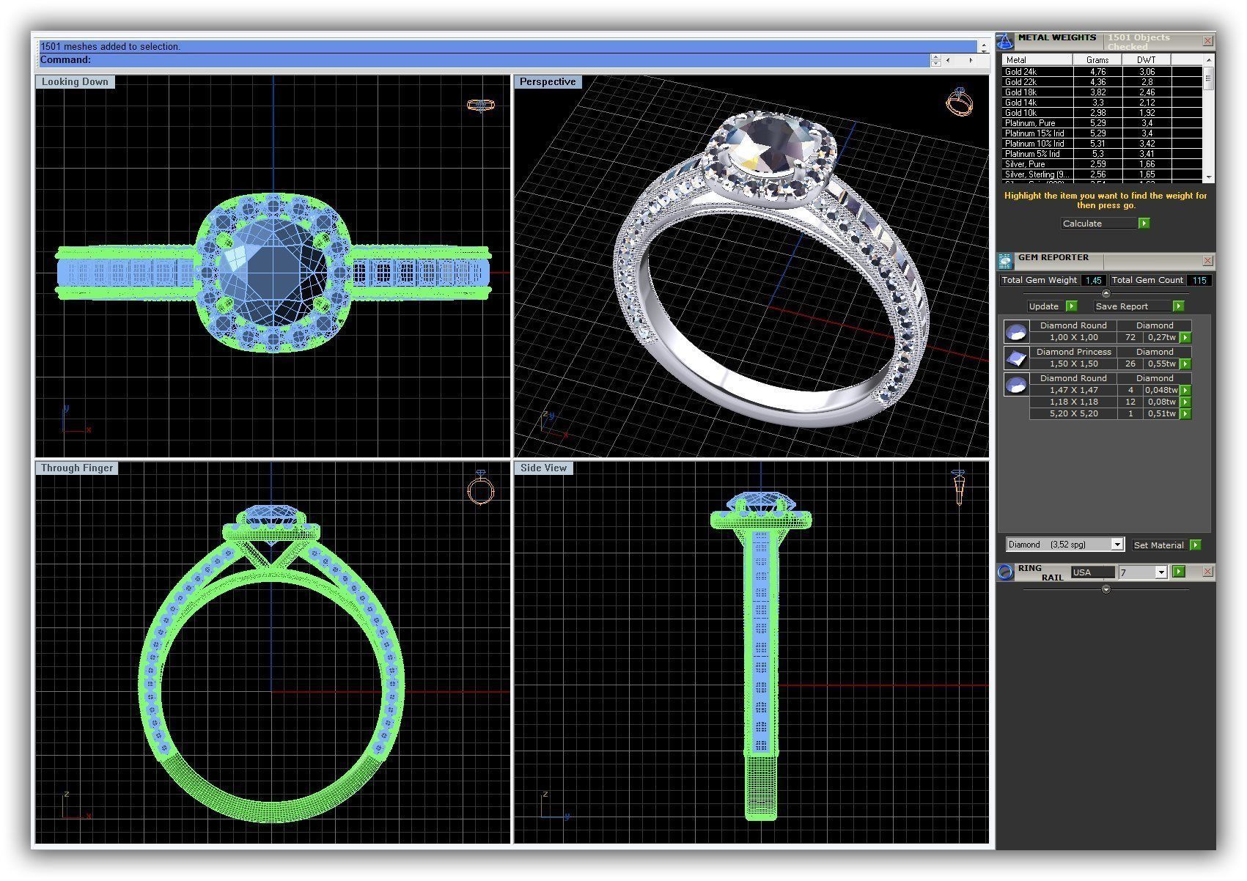Click the second Diamond Round gem thumbnail

point(1016,384)
